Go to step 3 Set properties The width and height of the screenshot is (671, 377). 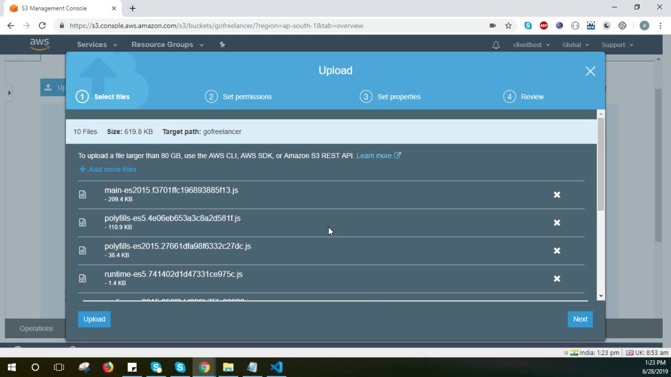[390, 97]
